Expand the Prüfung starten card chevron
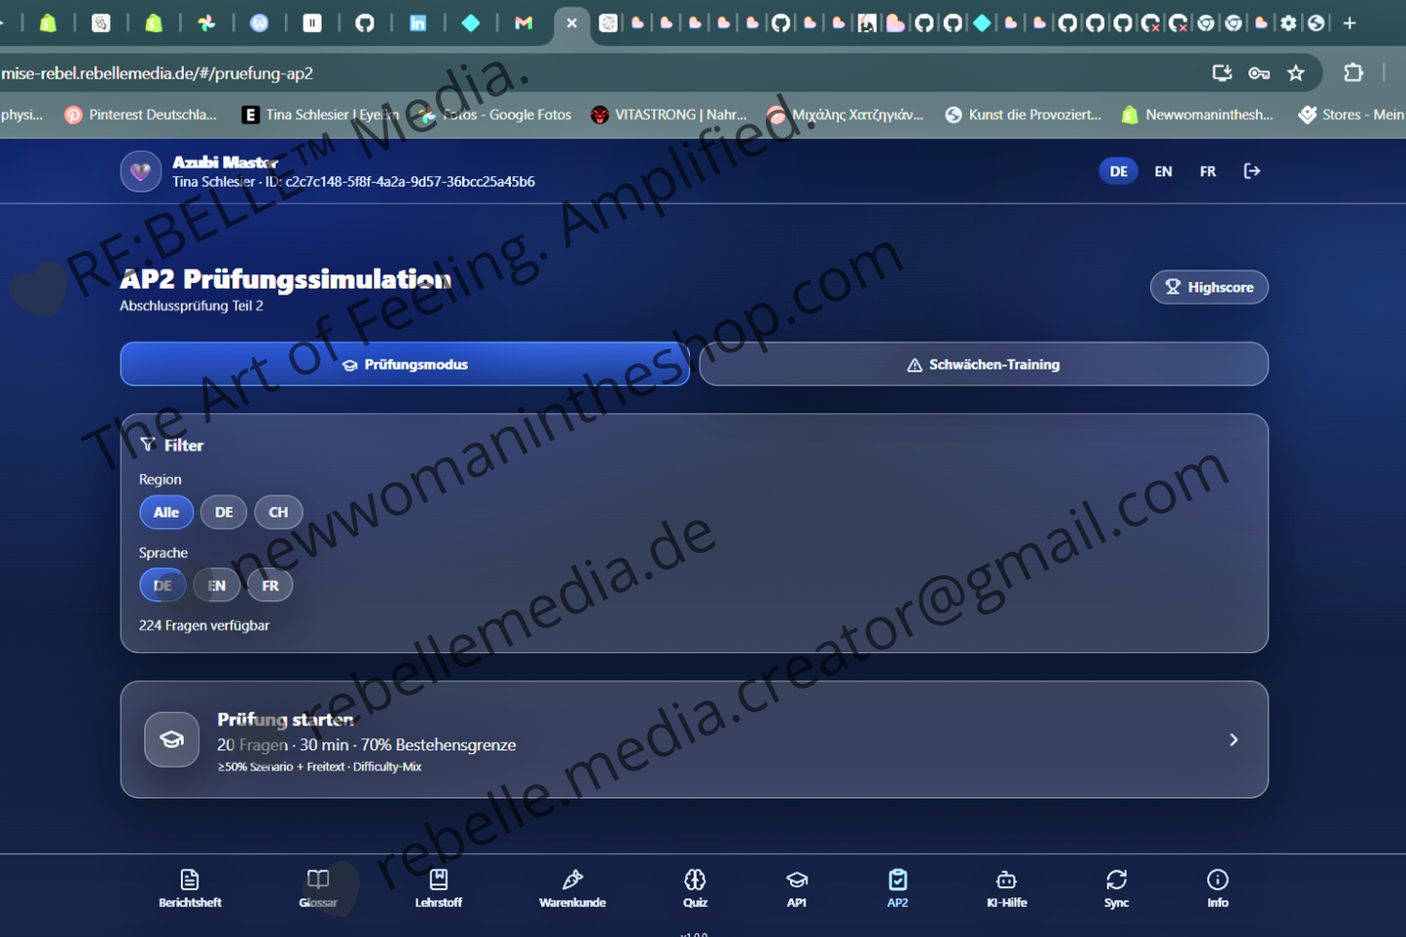This screenshot has height=937, width=1406. [x=1233, y=739]
